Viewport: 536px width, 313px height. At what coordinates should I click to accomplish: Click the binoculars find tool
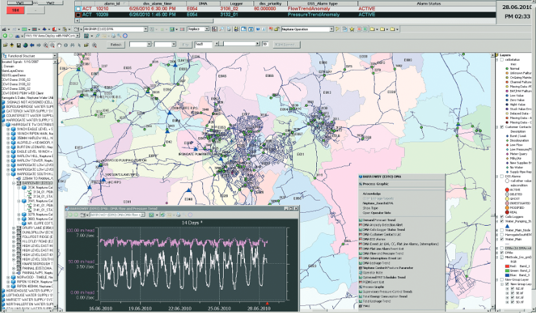[73, 45]
